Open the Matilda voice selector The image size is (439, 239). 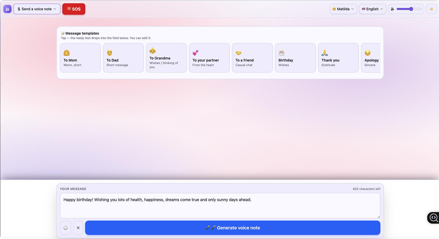pyautogui.click(x=343, y=9)
